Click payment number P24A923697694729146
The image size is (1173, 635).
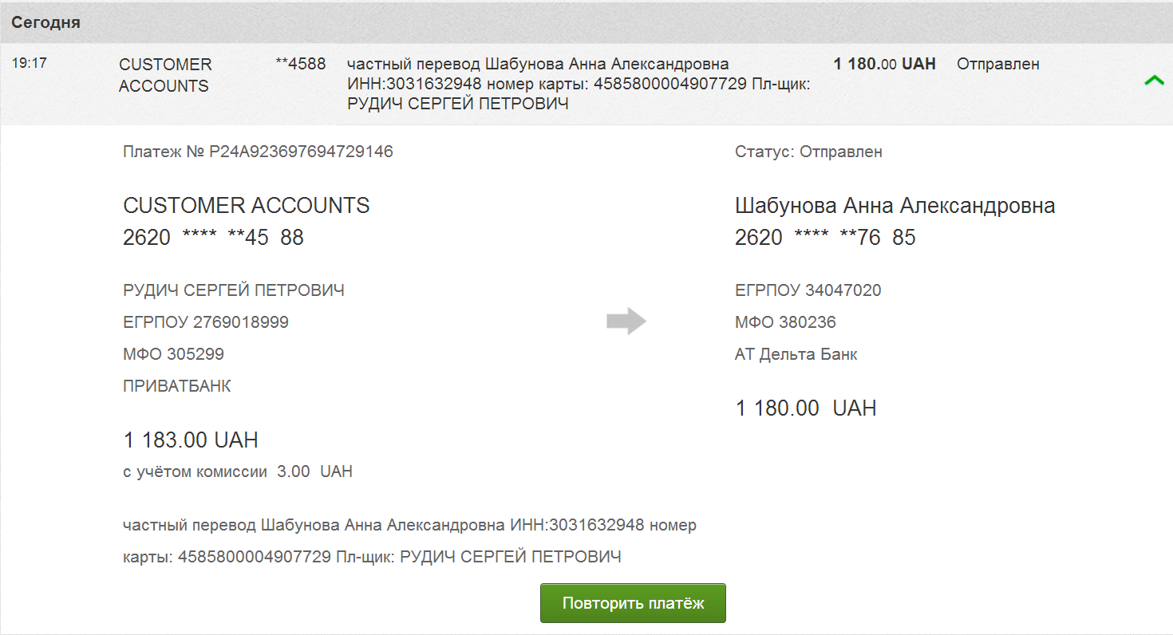pyautogui.click(x=258, y=152)
